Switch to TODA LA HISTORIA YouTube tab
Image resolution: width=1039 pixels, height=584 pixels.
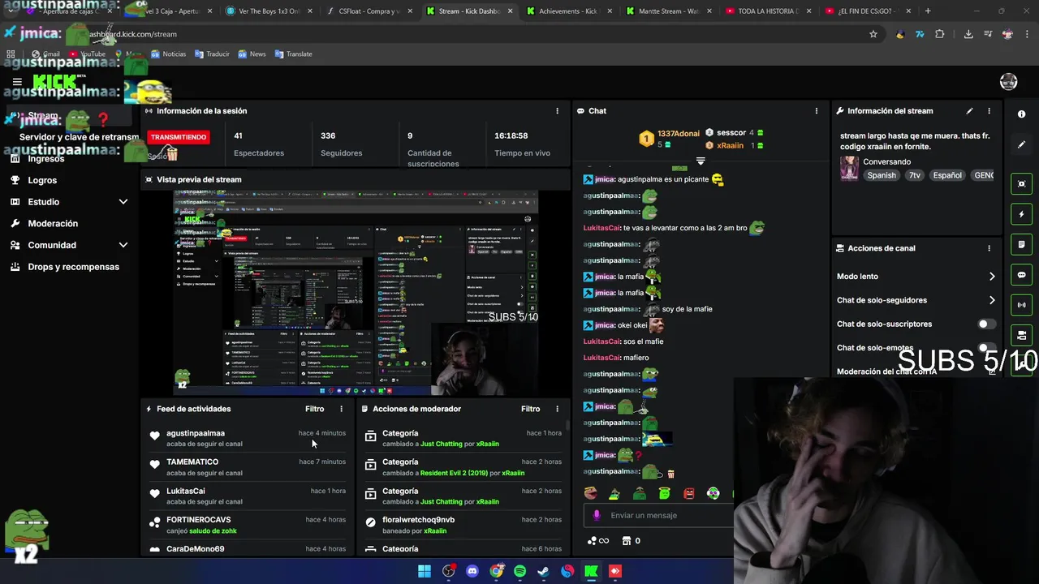tap(767, 11)
